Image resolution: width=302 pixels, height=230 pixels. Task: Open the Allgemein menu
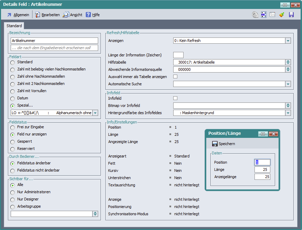click(18, 15)
